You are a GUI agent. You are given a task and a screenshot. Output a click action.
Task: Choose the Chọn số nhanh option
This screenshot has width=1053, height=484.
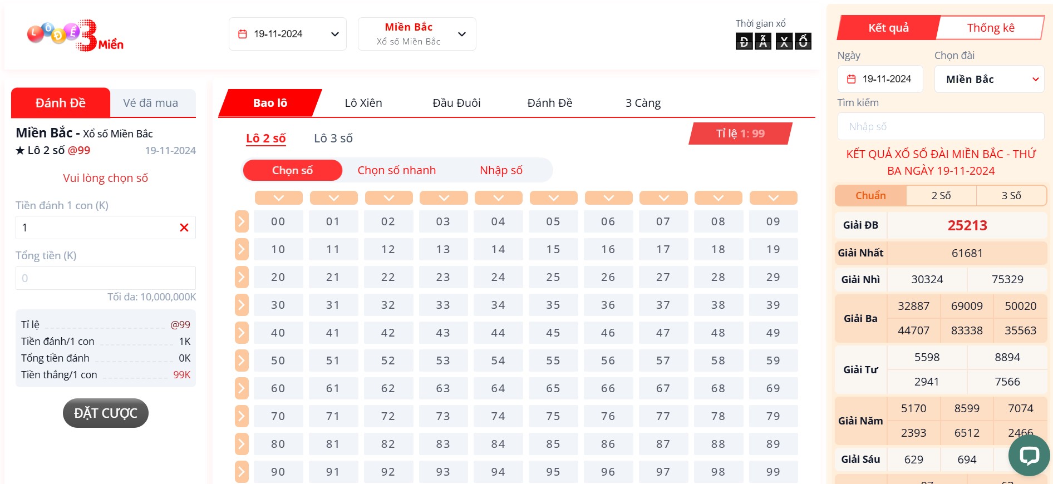[396, 170]
